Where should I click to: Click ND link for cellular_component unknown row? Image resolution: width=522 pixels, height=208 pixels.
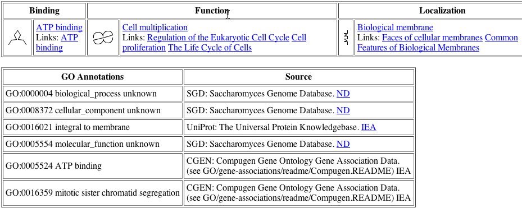pyautogui.click(x=343, y=110)
